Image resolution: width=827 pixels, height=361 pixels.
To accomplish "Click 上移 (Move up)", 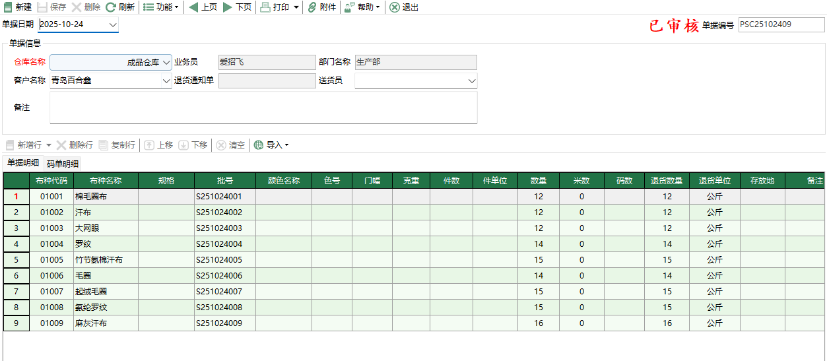I will click(x=158, y=145).
